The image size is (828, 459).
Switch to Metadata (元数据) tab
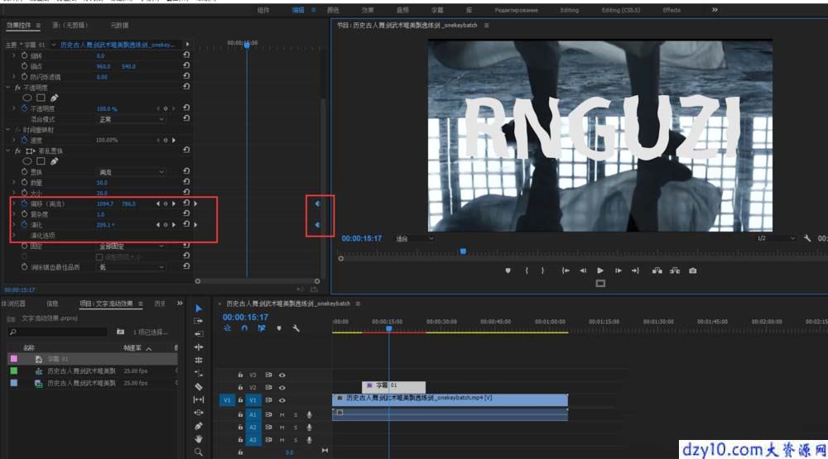pyautogui.click(x=119, y=26)
